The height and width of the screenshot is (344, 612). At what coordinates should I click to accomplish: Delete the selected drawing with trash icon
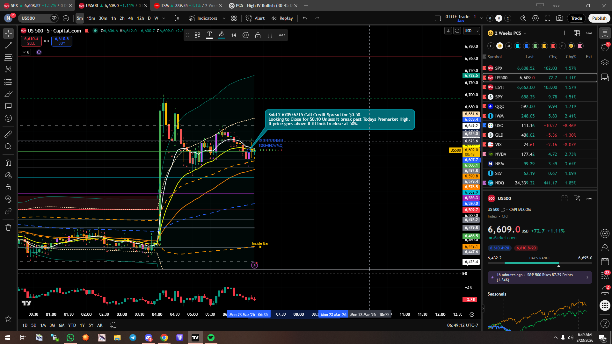click(270, 35)
